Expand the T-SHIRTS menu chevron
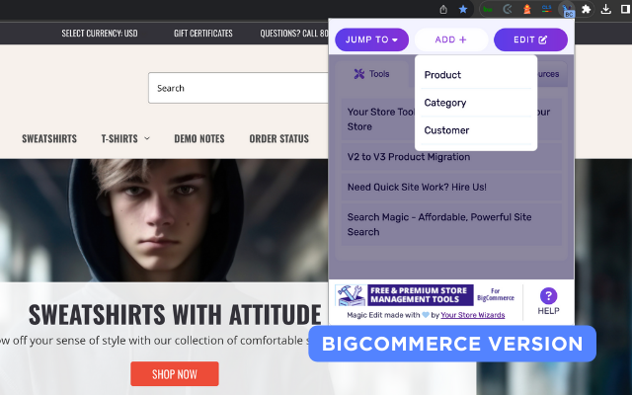 (x=147, y=138)
